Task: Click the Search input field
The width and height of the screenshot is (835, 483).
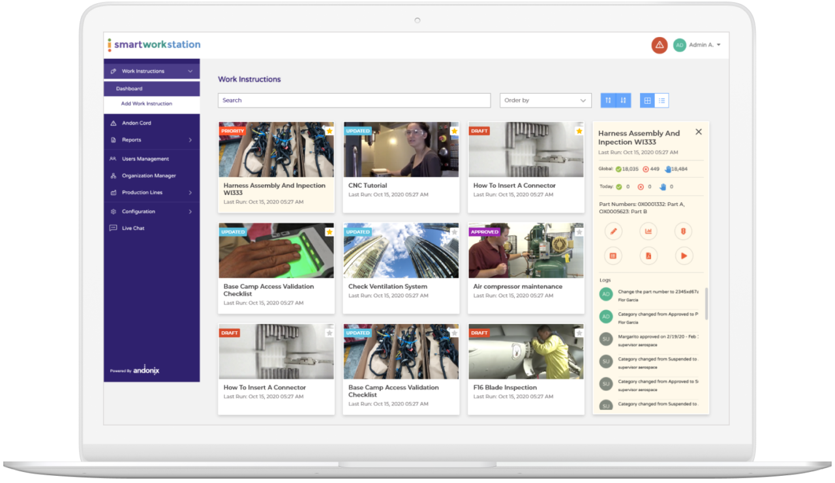Action: (x=354, y=100)
